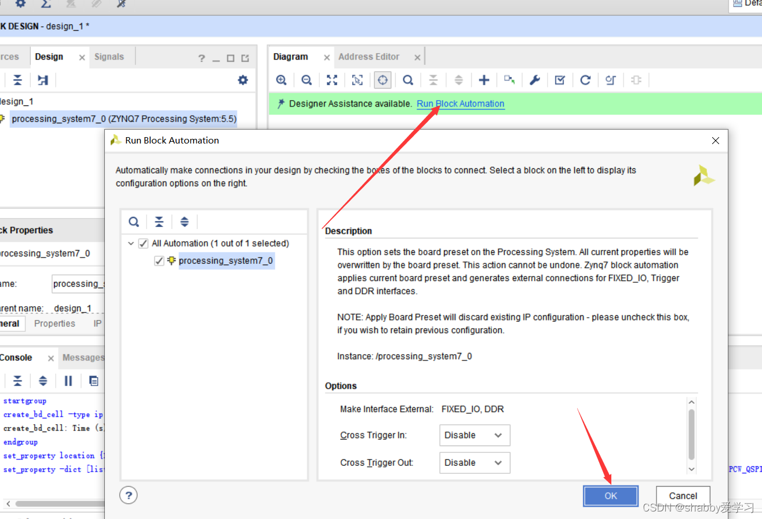Collapse all in Run Block Automation dialog
762x519 pixels.
coord(159,222)
